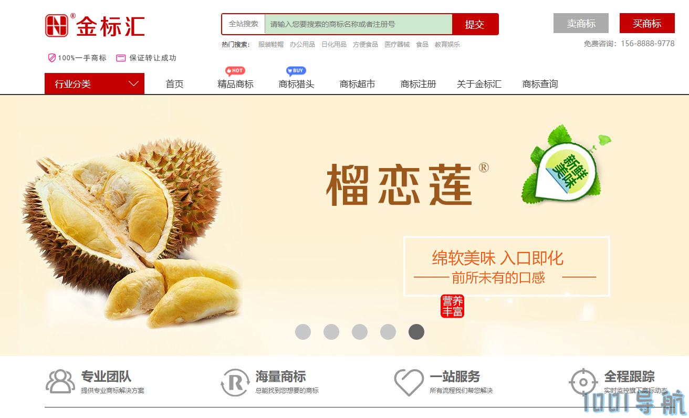Screen dimensions: 689x418
Task: Click the gray 卖商标 button
Action: click(x=581, y=23)
